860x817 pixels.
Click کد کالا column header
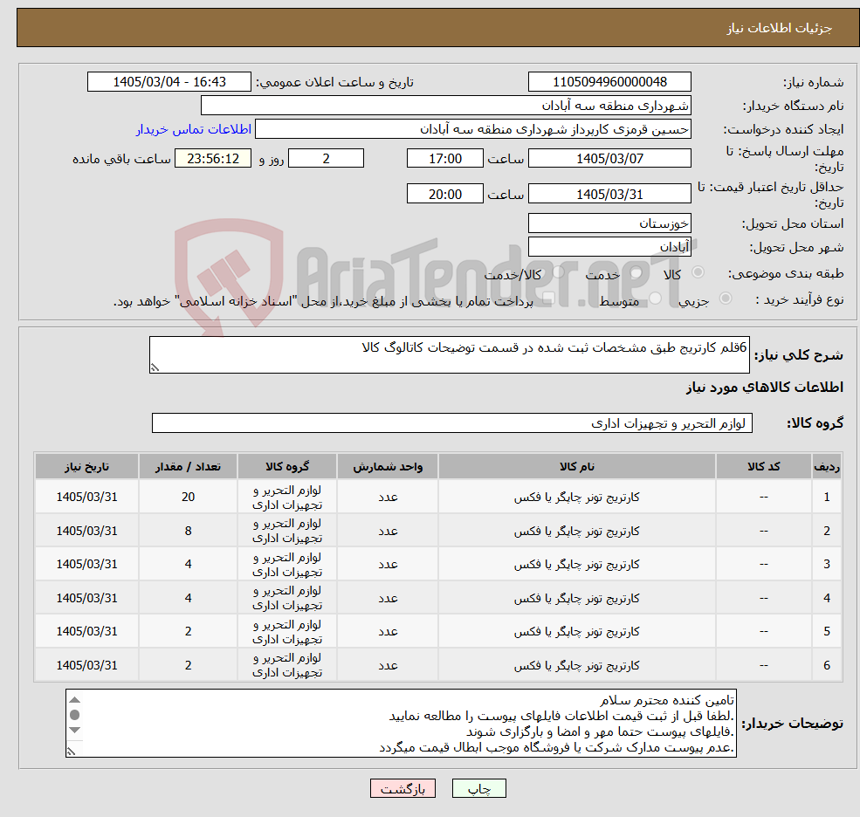click(763, 467)
